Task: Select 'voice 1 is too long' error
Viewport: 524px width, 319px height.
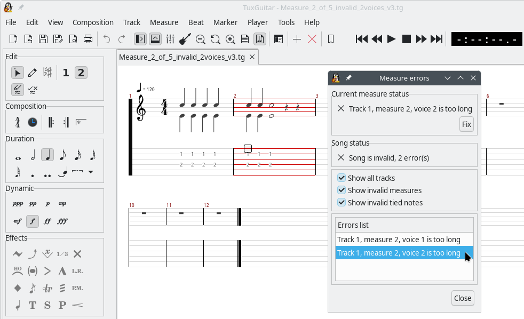Action: [x=399, y=240]
